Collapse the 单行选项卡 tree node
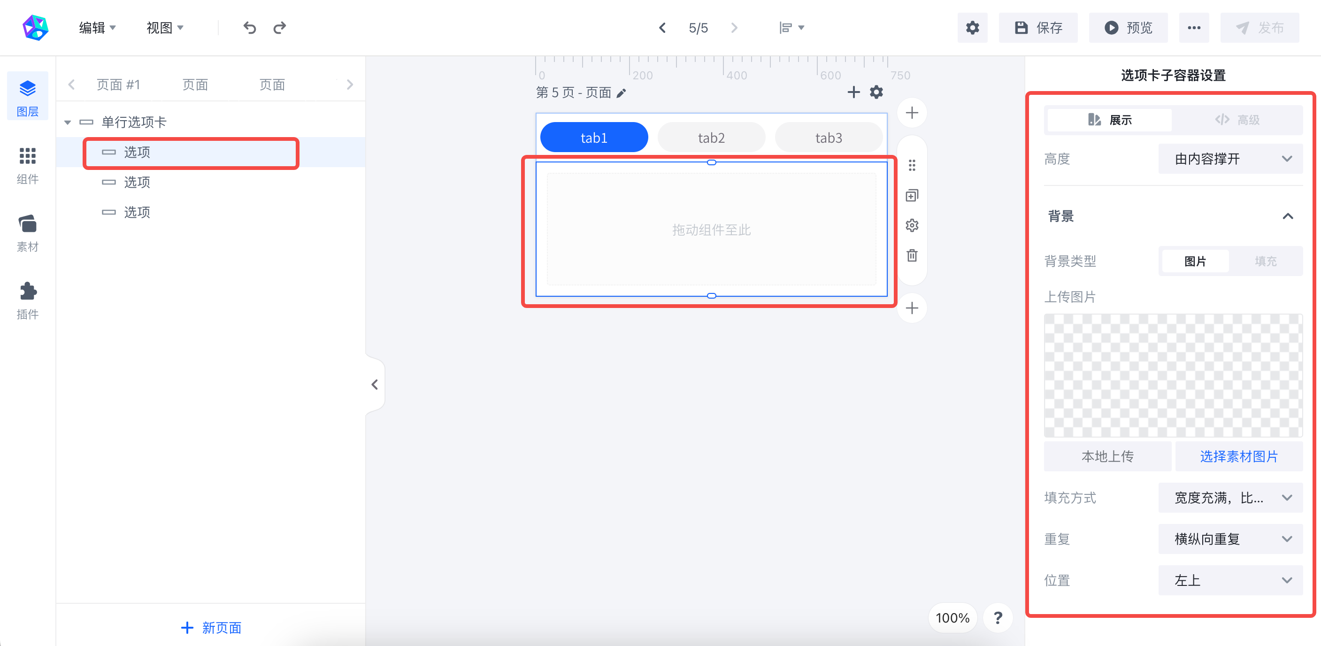 [x=67, y=123]
